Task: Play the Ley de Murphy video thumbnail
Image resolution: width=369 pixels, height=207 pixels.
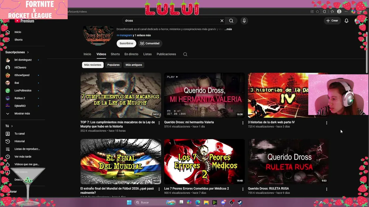Action: [x=121, y=95]
